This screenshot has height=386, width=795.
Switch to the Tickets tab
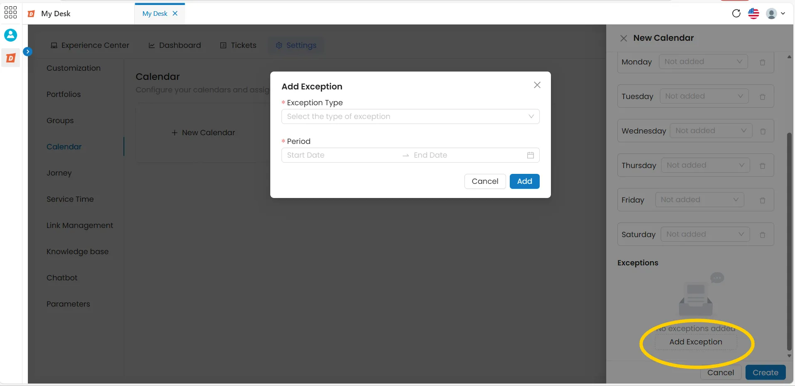coord(238,45)
